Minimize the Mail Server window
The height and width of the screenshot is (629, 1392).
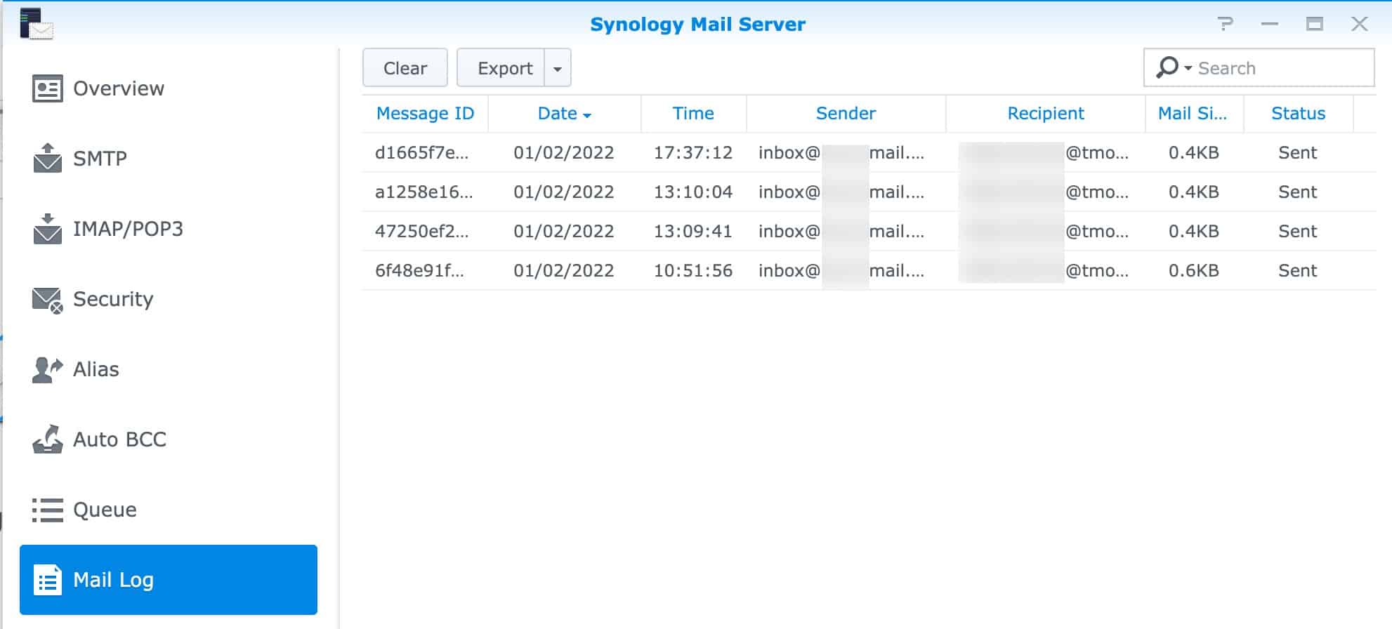click(1269, 24)
